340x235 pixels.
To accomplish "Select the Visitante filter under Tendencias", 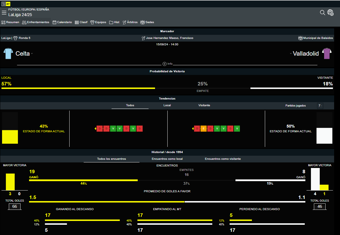I will 204,105.
